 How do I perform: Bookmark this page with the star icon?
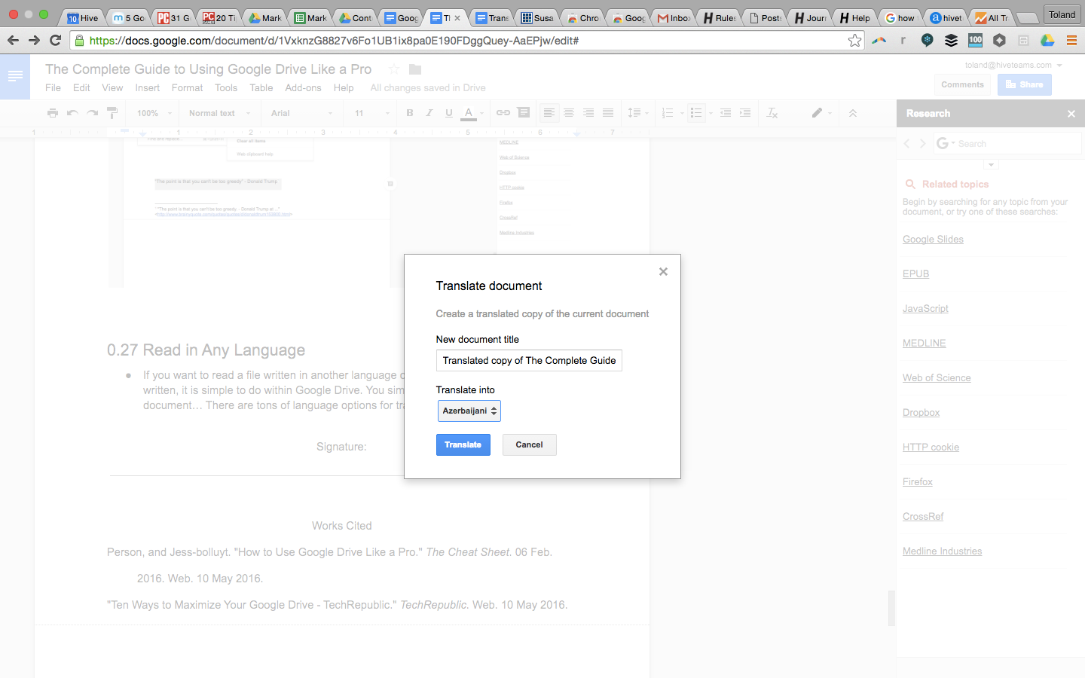[854, 41]
